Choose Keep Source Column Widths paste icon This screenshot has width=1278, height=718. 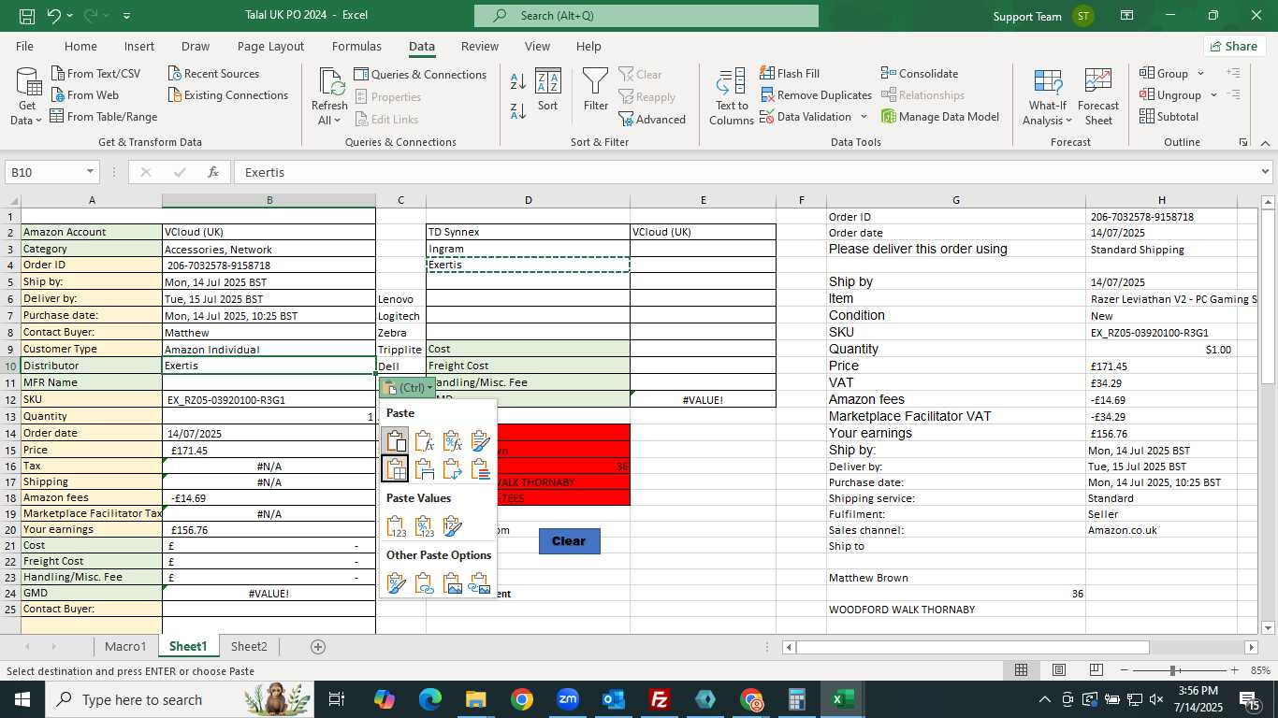(424, 468)
